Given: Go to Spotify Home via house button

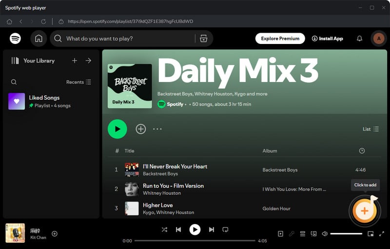Looking at the screenshot, I should [x=39, y=39].
